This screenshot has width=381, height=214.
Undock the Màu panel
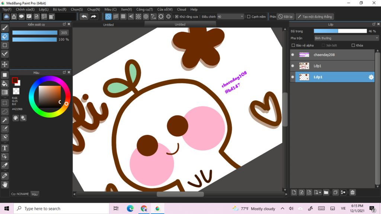pyautogui.click(x=64, y=72)
